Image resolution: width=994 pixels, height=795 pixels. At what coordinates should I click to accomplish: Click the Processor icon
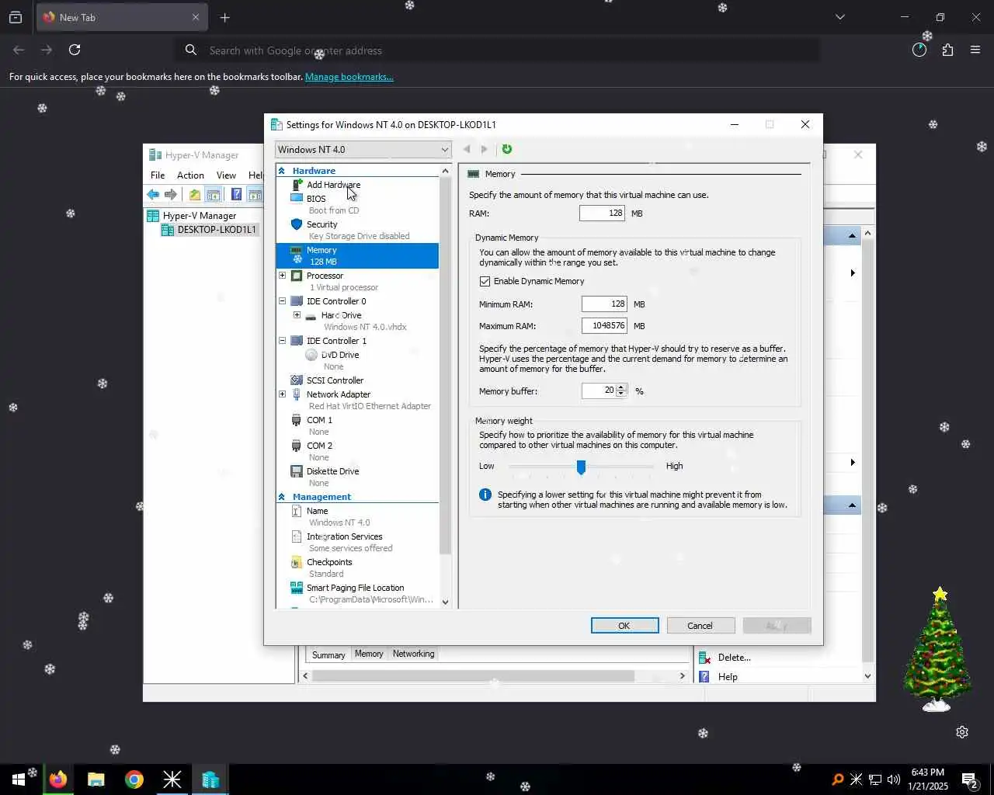point(296,276)
